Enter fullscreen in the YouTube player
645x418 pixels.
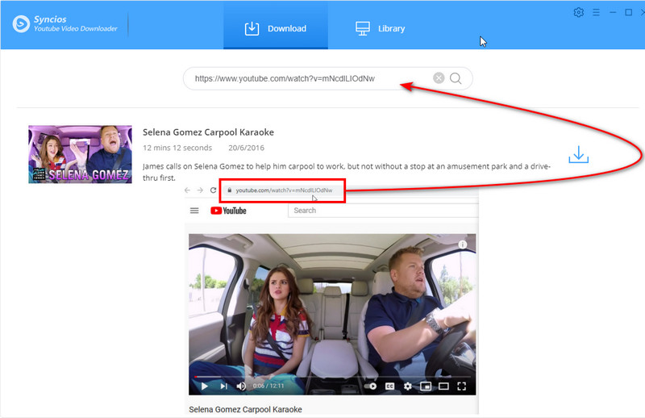(461, 386)
